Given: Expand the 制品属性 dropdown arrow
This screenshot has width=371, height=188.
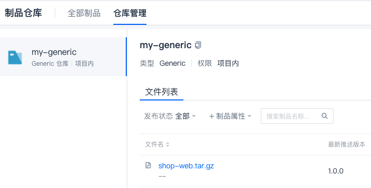Looking at the screenshot, I should pyautogui.click(x=249, y=116).
